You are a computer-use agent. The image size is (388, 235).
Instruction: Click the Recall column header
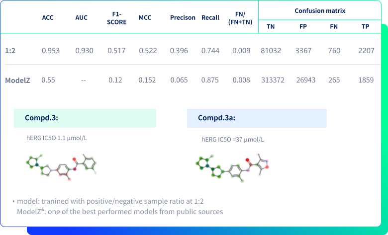click(x=210, y=18)
